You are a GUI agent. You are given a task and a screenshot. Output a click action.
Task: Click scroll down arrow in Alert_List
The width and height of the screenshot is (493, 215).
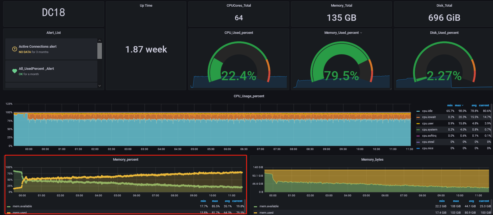tap(100, 86)
